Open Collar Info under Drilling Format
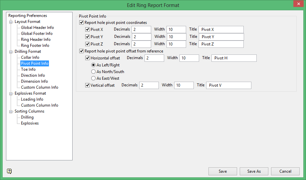This screenshot has width=306, height=180. pos(30,57)
